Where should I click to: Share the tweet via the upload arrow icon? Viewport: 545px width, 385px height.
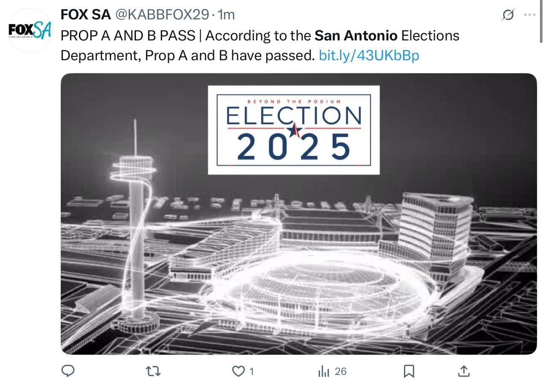tap(464, 371)
